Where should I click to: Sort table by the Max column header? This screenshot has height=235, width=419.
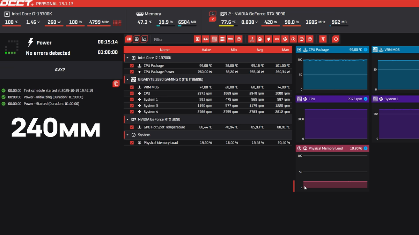coord(286,50)
